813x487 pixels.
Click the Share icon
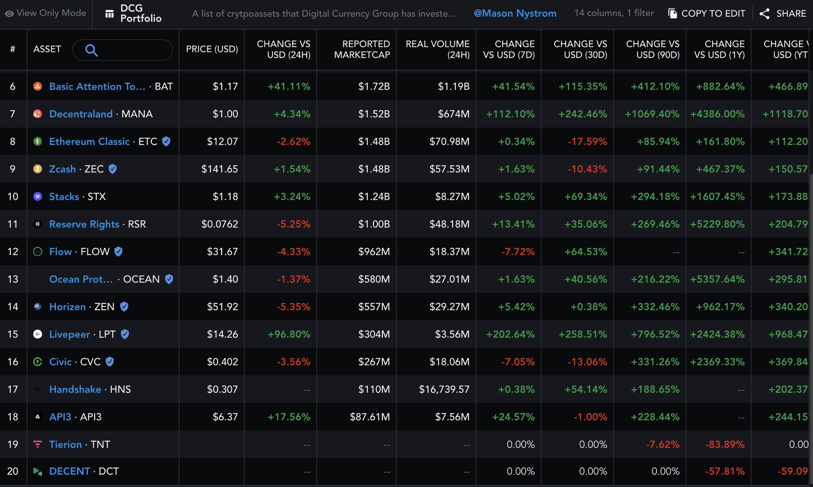pos(764,14)
